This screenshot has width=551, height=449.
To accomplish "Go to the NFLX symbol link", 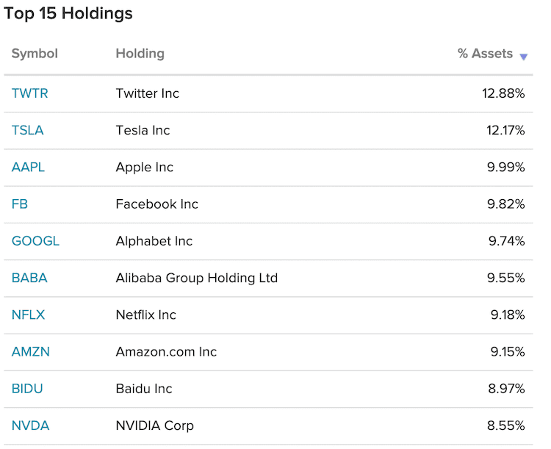I will click(x=28, y=315).
